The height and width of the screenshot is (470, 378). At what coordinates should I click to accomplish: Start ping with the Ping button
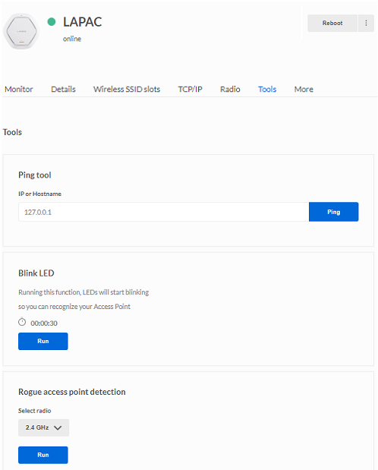point(334,212)
